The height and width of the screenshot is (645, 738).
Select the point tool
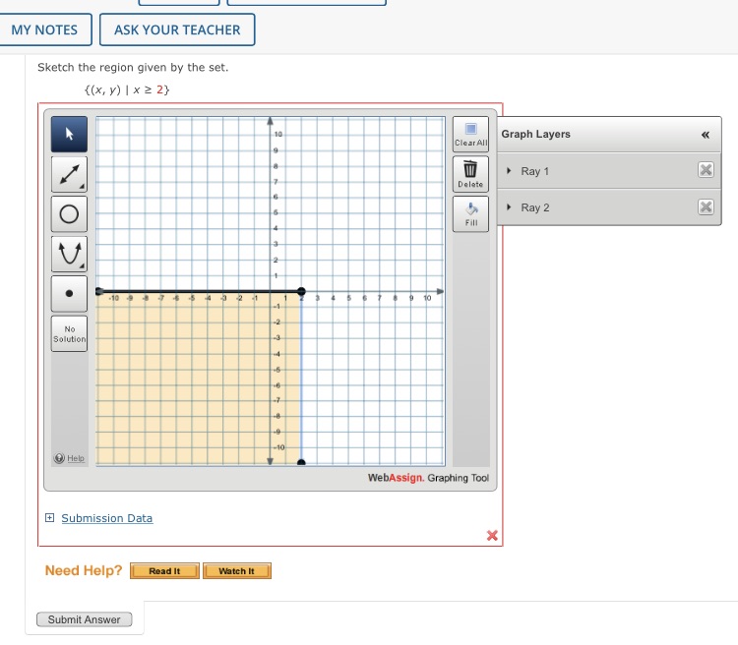pos(69,294)
